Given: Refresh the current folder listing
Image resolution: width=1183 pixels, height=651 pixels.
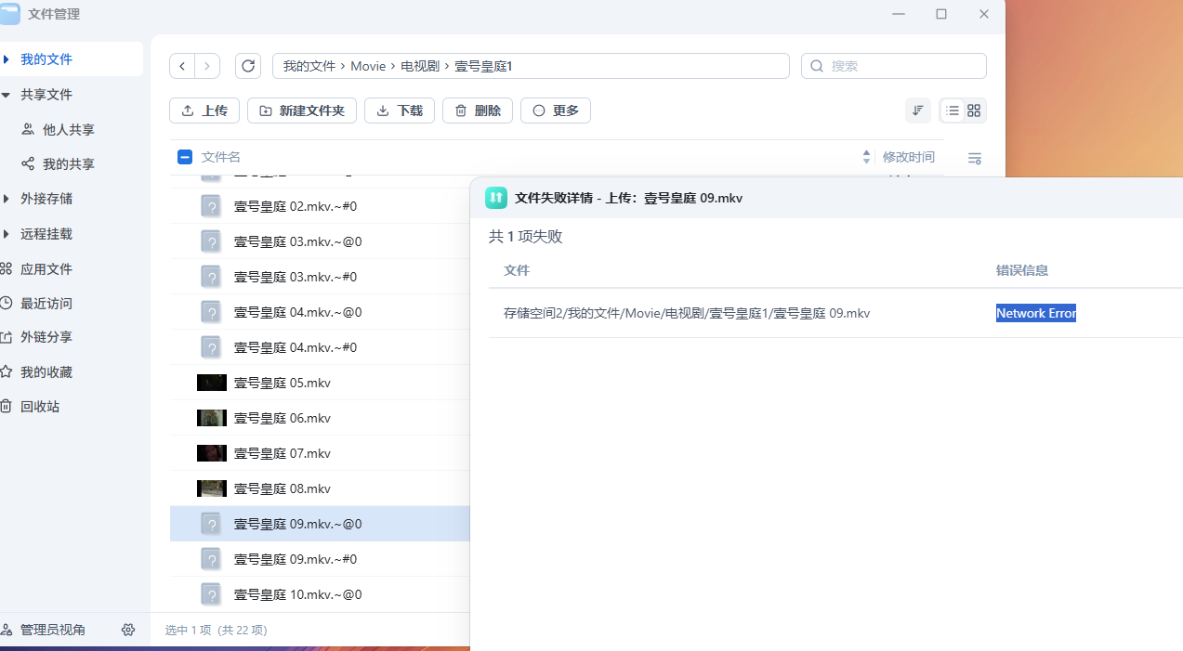Looking at the screenshot, I should (x=247, y=66).
